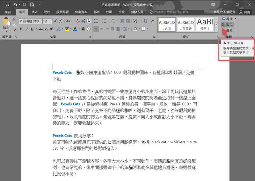
Task: Enable center paragraph alignment
Action: (101, 29)
